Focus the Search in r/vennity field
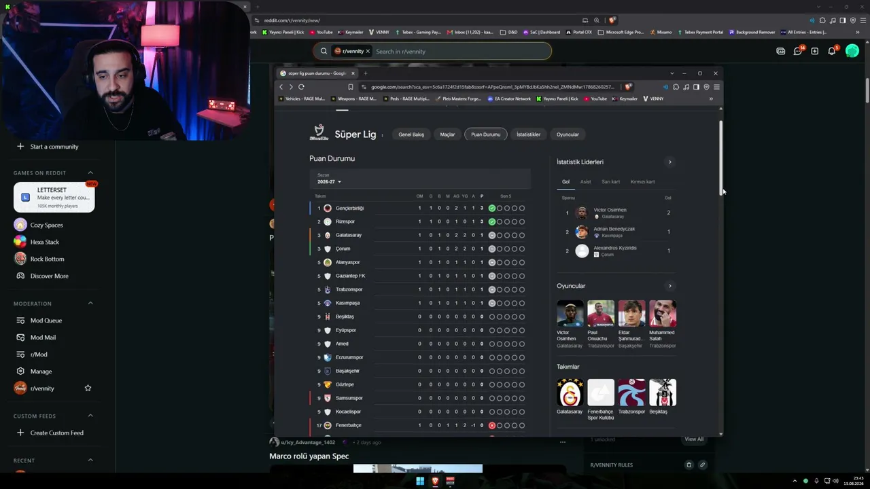 point(461,51)
